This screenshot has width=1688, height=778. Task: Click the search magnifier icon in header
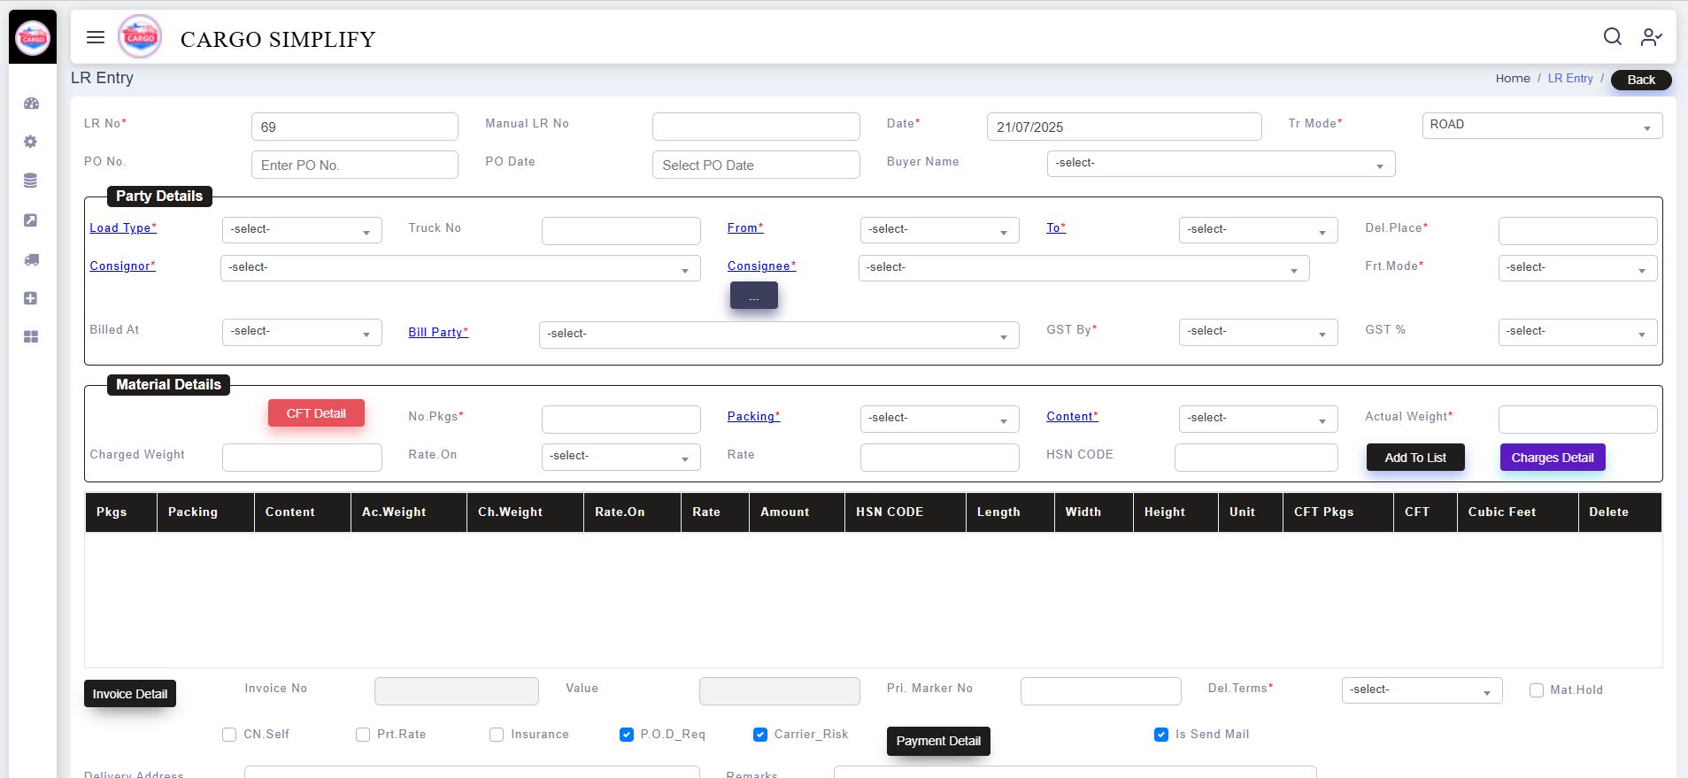[x=1612, y=36]
